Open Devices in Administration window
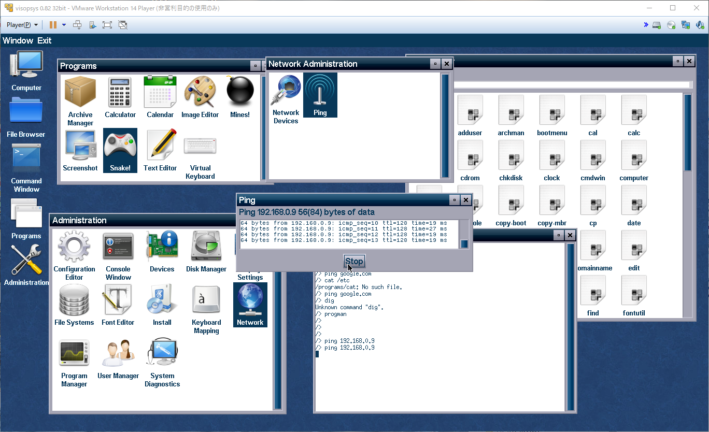Viewport: 709px width, 432px height. (x=162, y=252)
